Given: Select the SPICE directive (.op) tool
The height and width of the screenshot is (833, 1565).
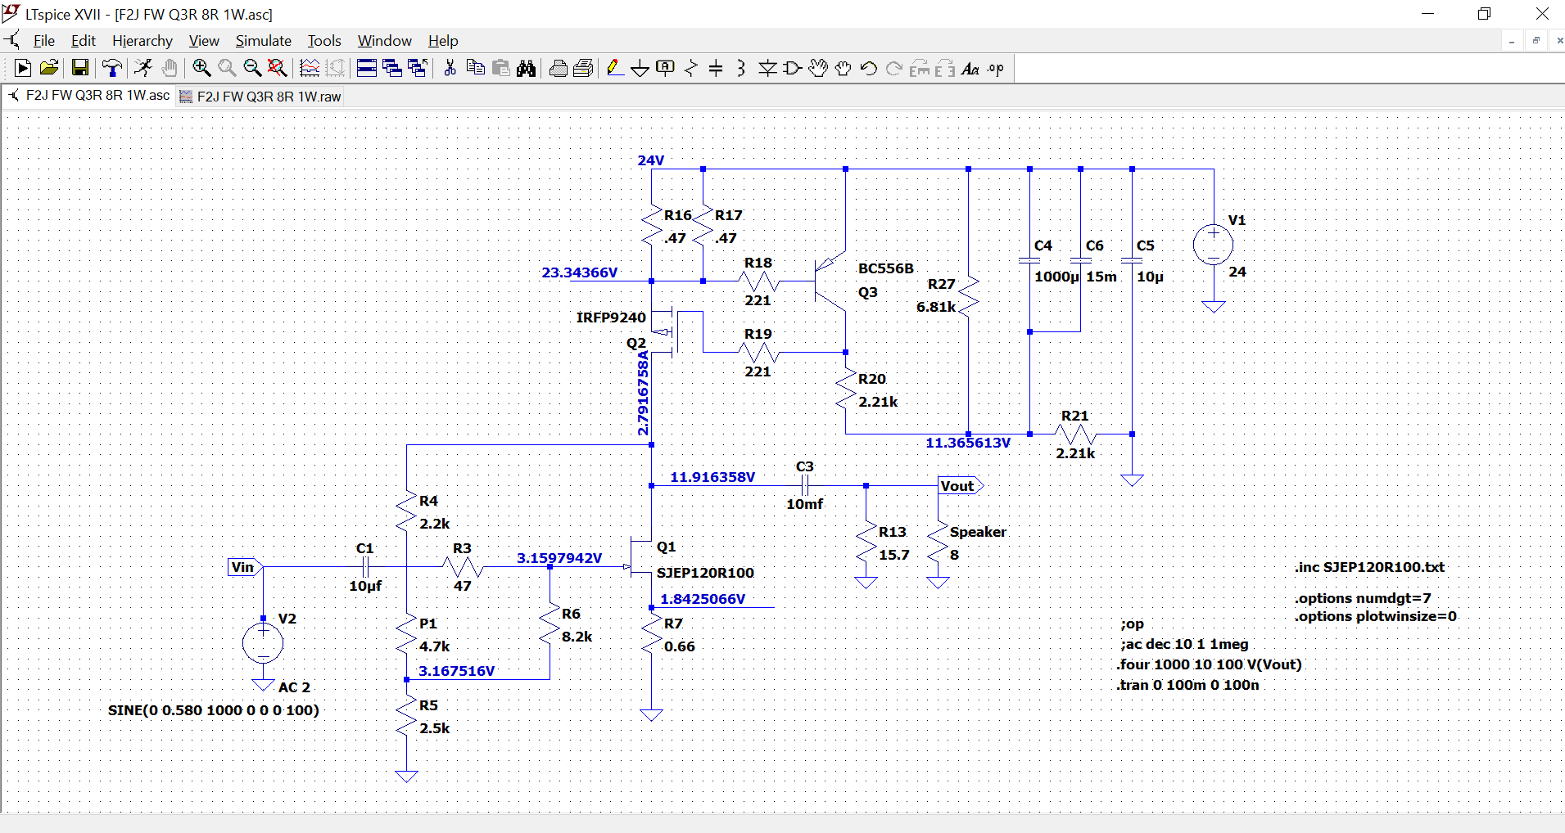Looking at the screenshot, I should coord(996,69).
